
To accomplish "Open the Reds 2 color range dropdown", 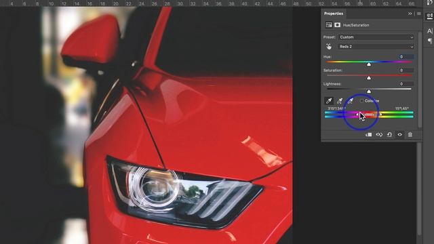I will pyautogui.click(x=376, y=47).
